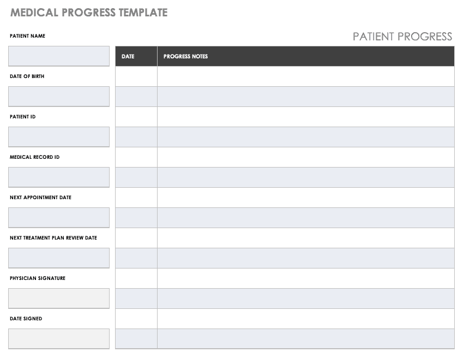Select the second row Date cell

pos(136,97)
